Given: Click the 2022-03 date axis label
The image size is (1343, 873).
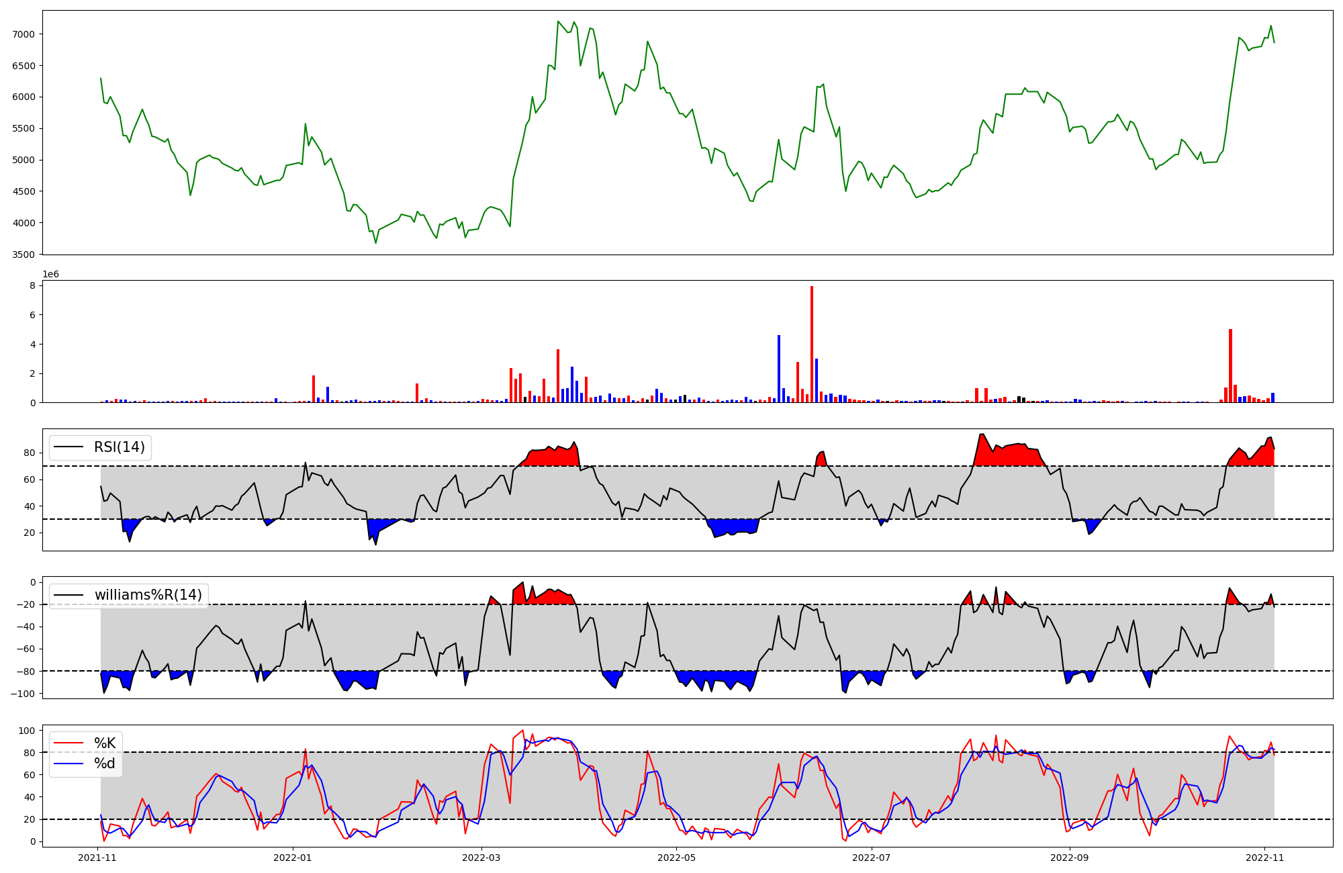Looking at the screenshot, I should [481, 858].
